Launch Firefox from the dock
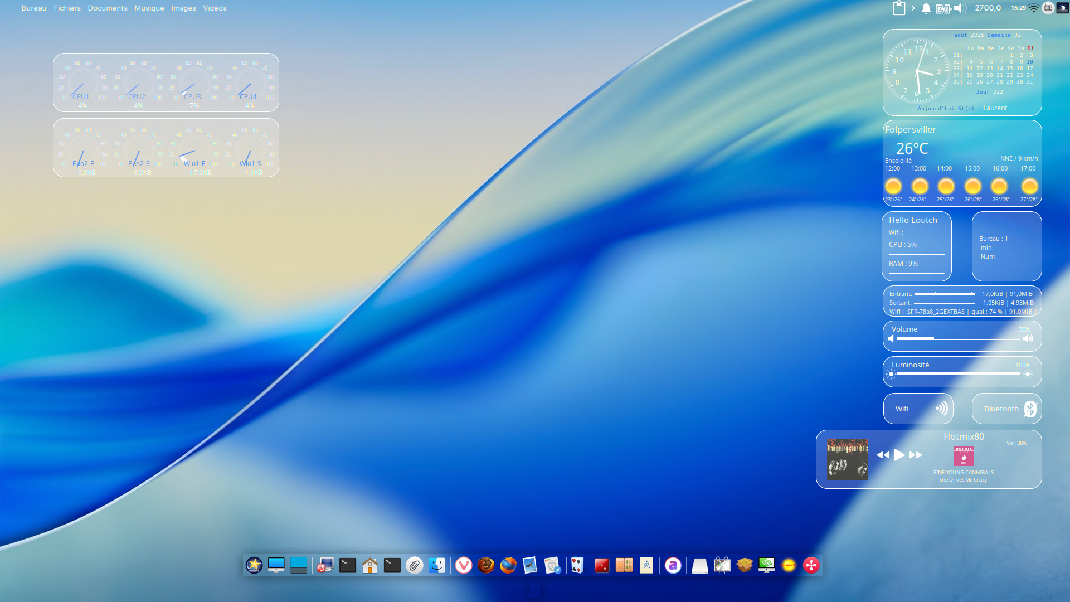This screenshot has height=602, width=1070. 508,565
